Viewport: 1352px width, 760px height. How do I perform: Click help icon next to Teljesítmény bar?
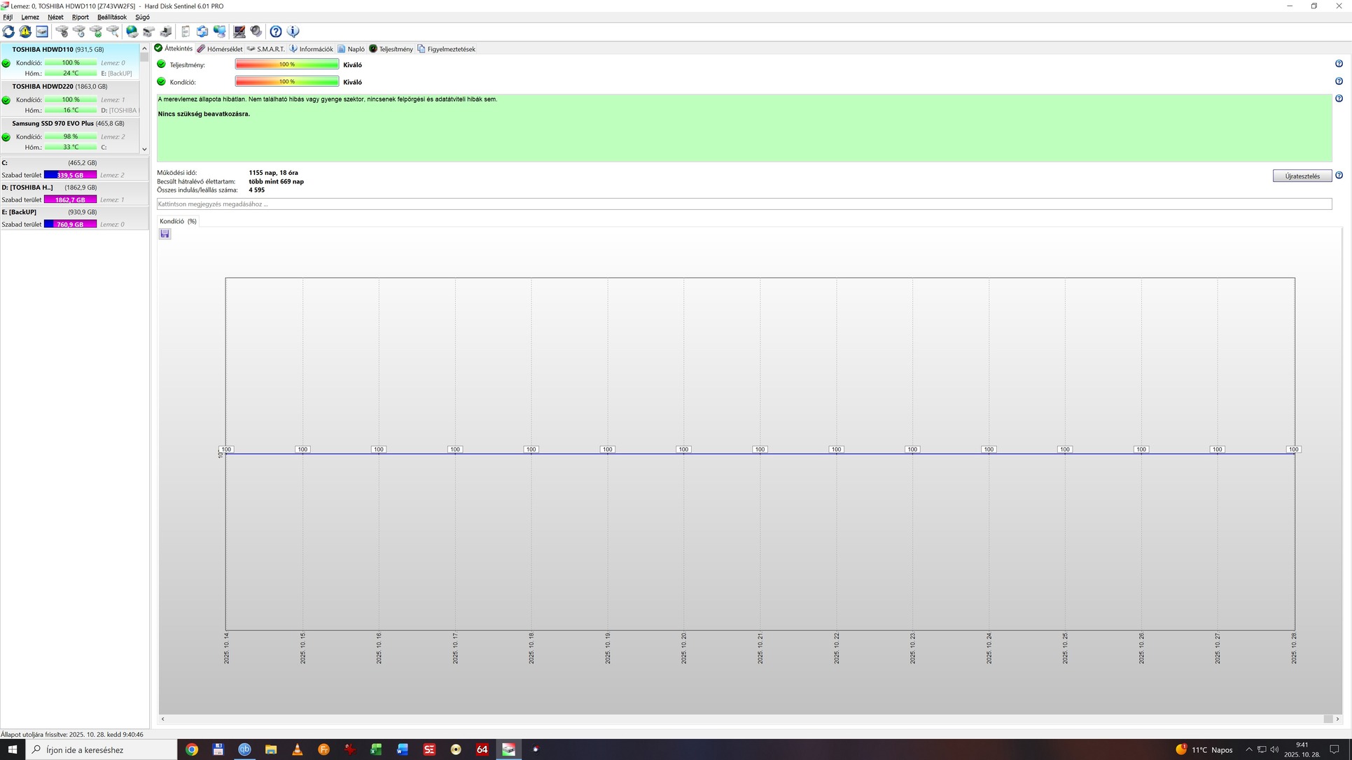tap(1339, 64)
